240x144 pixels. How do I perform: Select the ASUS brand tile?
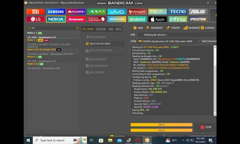tap(198, 12)
